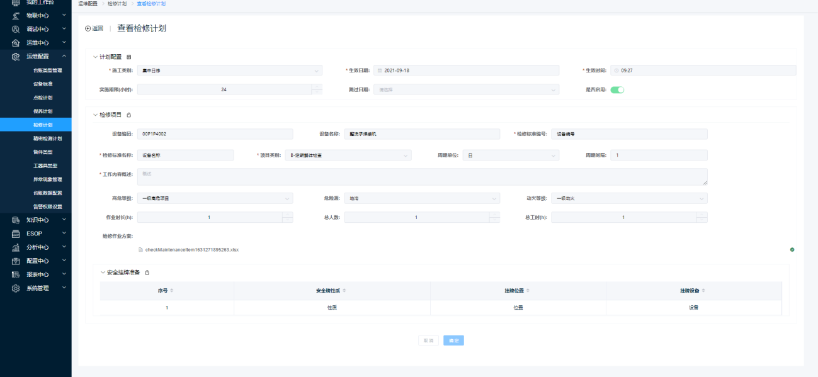Click the 工作内容概述 text area
The image size is (818, 377).
tap(422, 177)
